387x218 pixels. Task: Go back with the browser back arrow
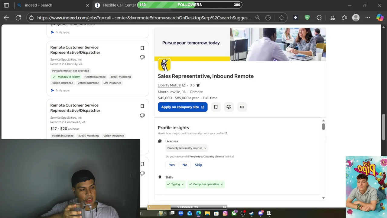coord(6,18)
